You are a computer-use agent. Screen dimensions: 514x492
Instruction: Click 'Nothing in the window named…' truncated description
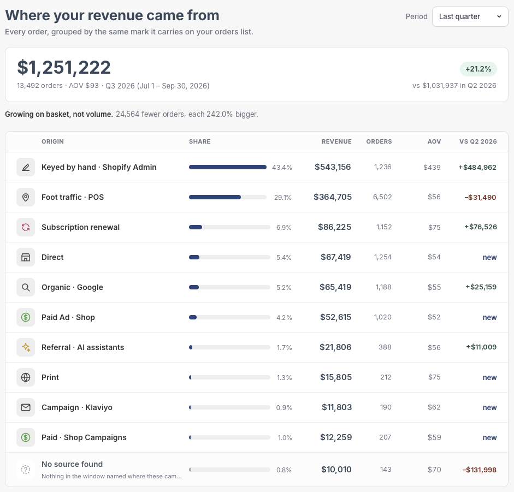(x=111, y=476)
